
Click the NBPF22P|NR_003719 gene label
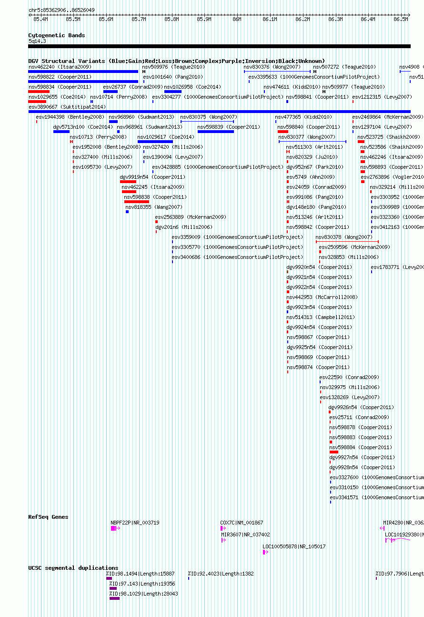tap(135, 523)
